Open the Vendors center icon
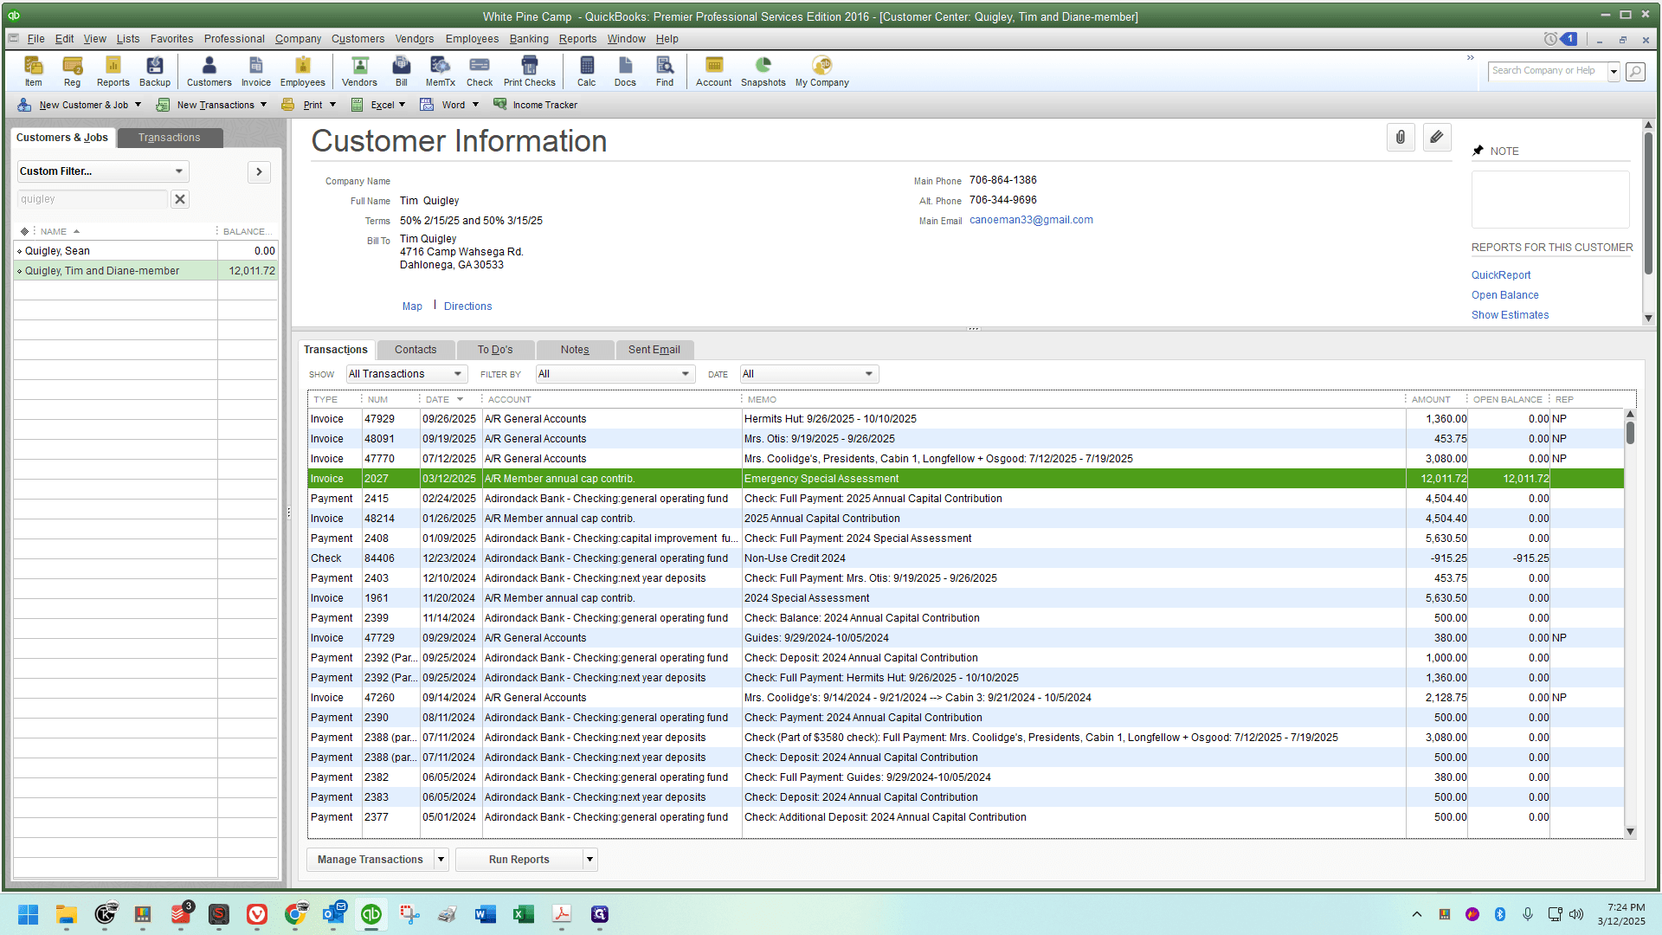This screenshot has width=1662, height=935. pyautogui.click(x=359, y=71)
